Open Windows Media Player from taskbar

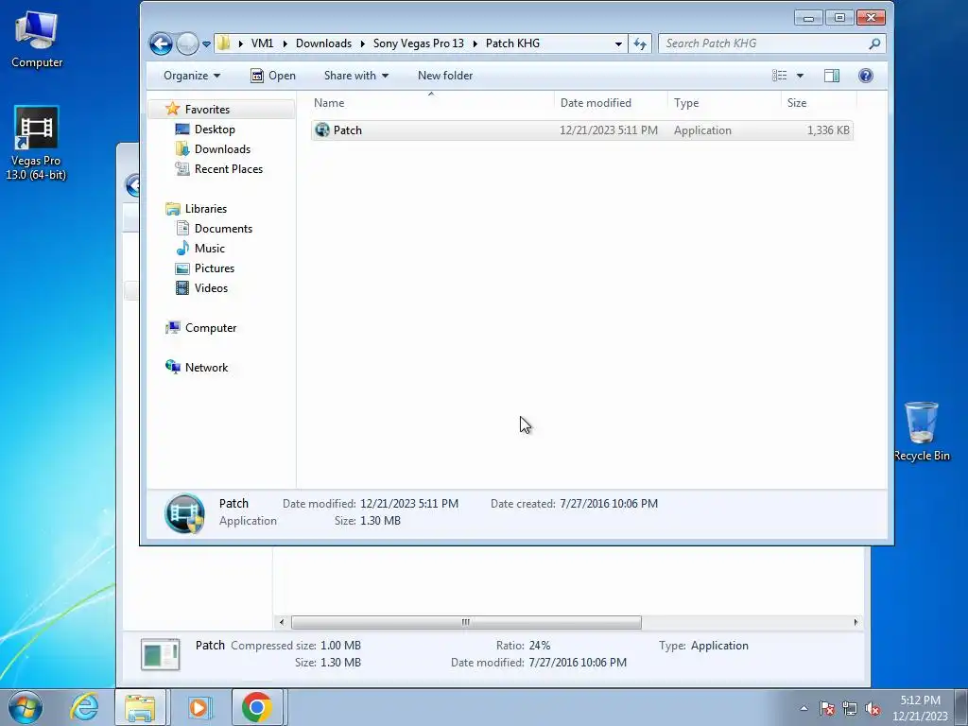[199, 707]
